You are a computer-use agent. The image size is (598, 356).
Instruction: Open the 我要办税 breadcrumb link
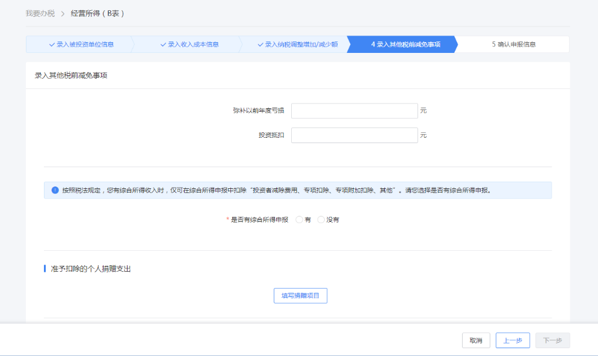point(40,13)
